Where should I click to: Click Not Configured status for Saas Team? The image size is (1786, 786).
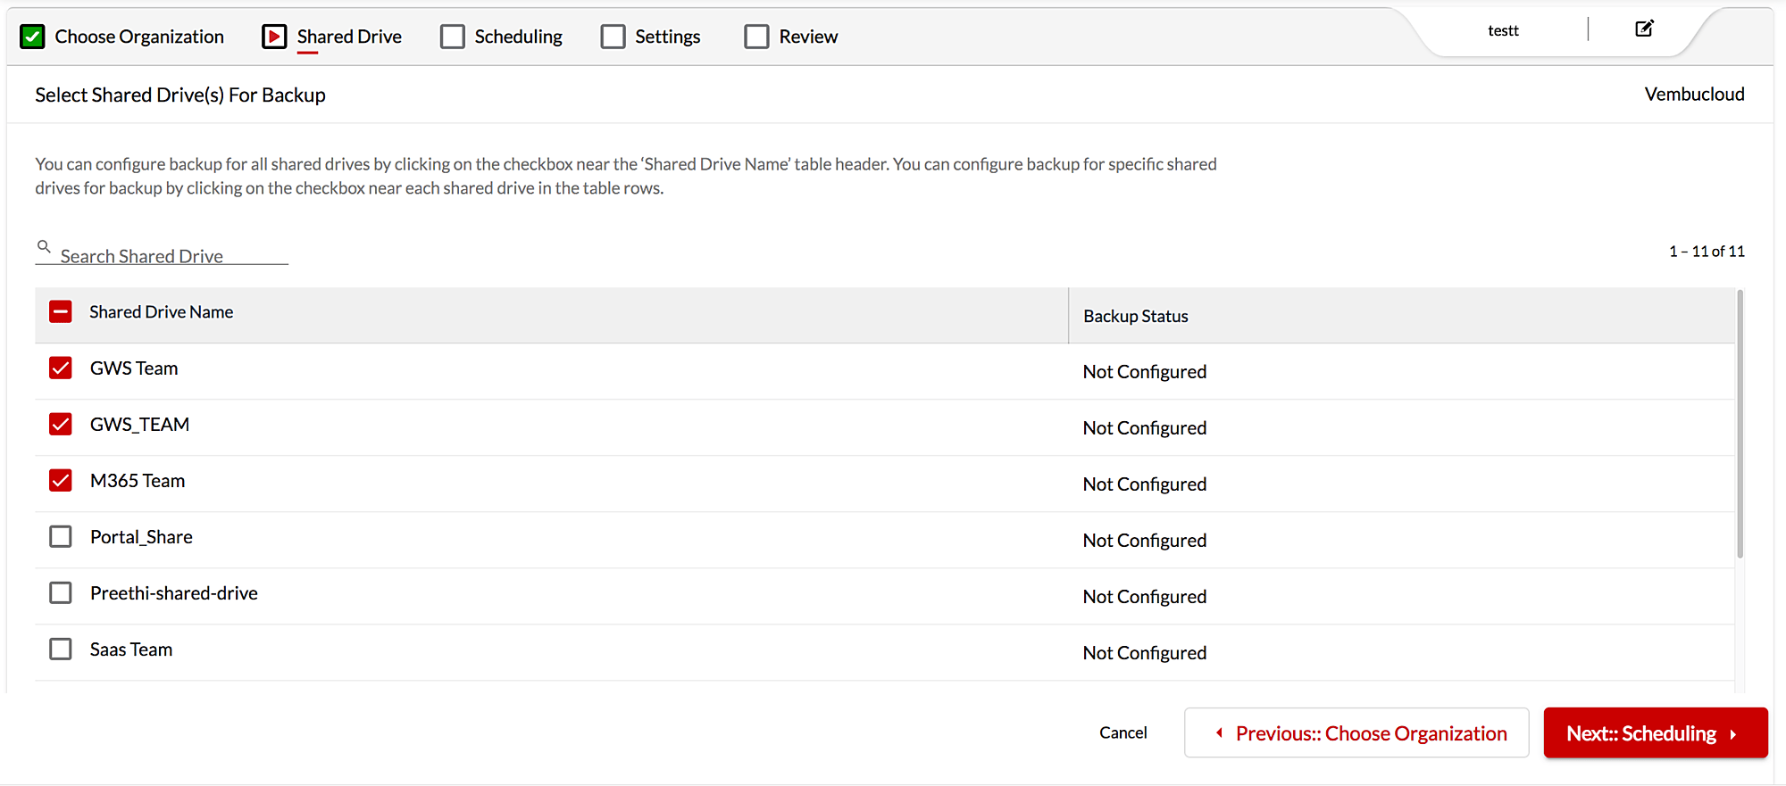tap(1145, 652)
